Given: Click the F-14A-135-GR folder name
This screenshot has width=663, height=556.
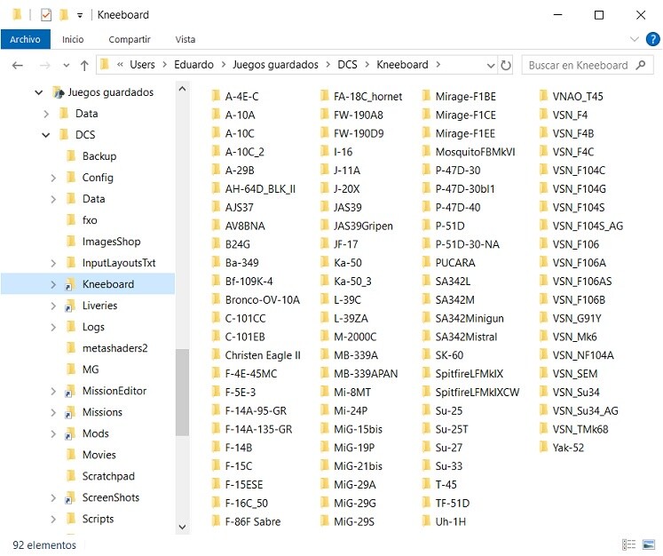Looking at the screenshot, I should point(258,429).
